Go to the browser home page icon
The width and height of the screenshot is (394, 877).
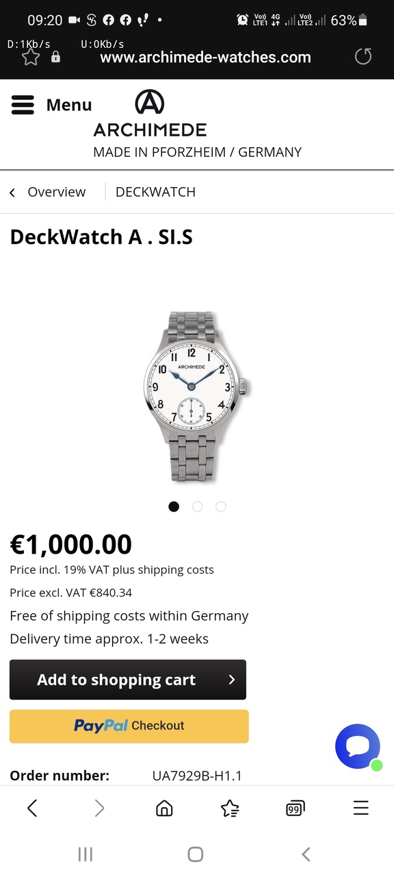tap(164, 808)
